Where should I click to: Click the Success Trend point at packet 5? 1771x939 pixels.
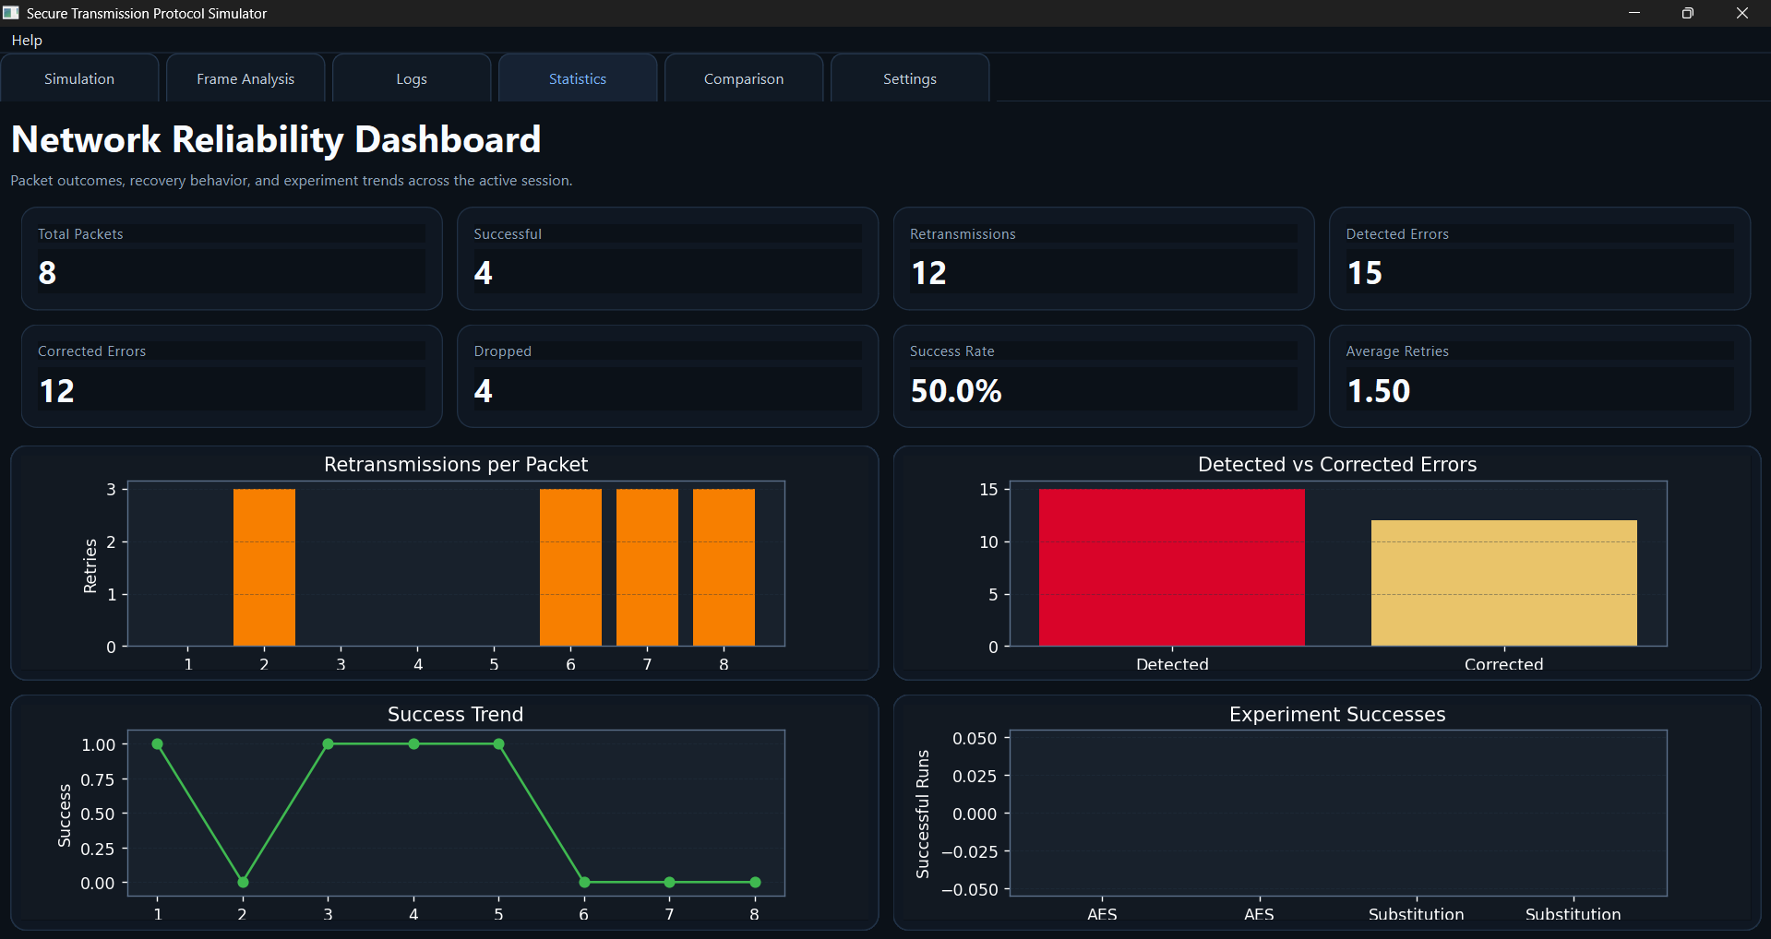498,744
